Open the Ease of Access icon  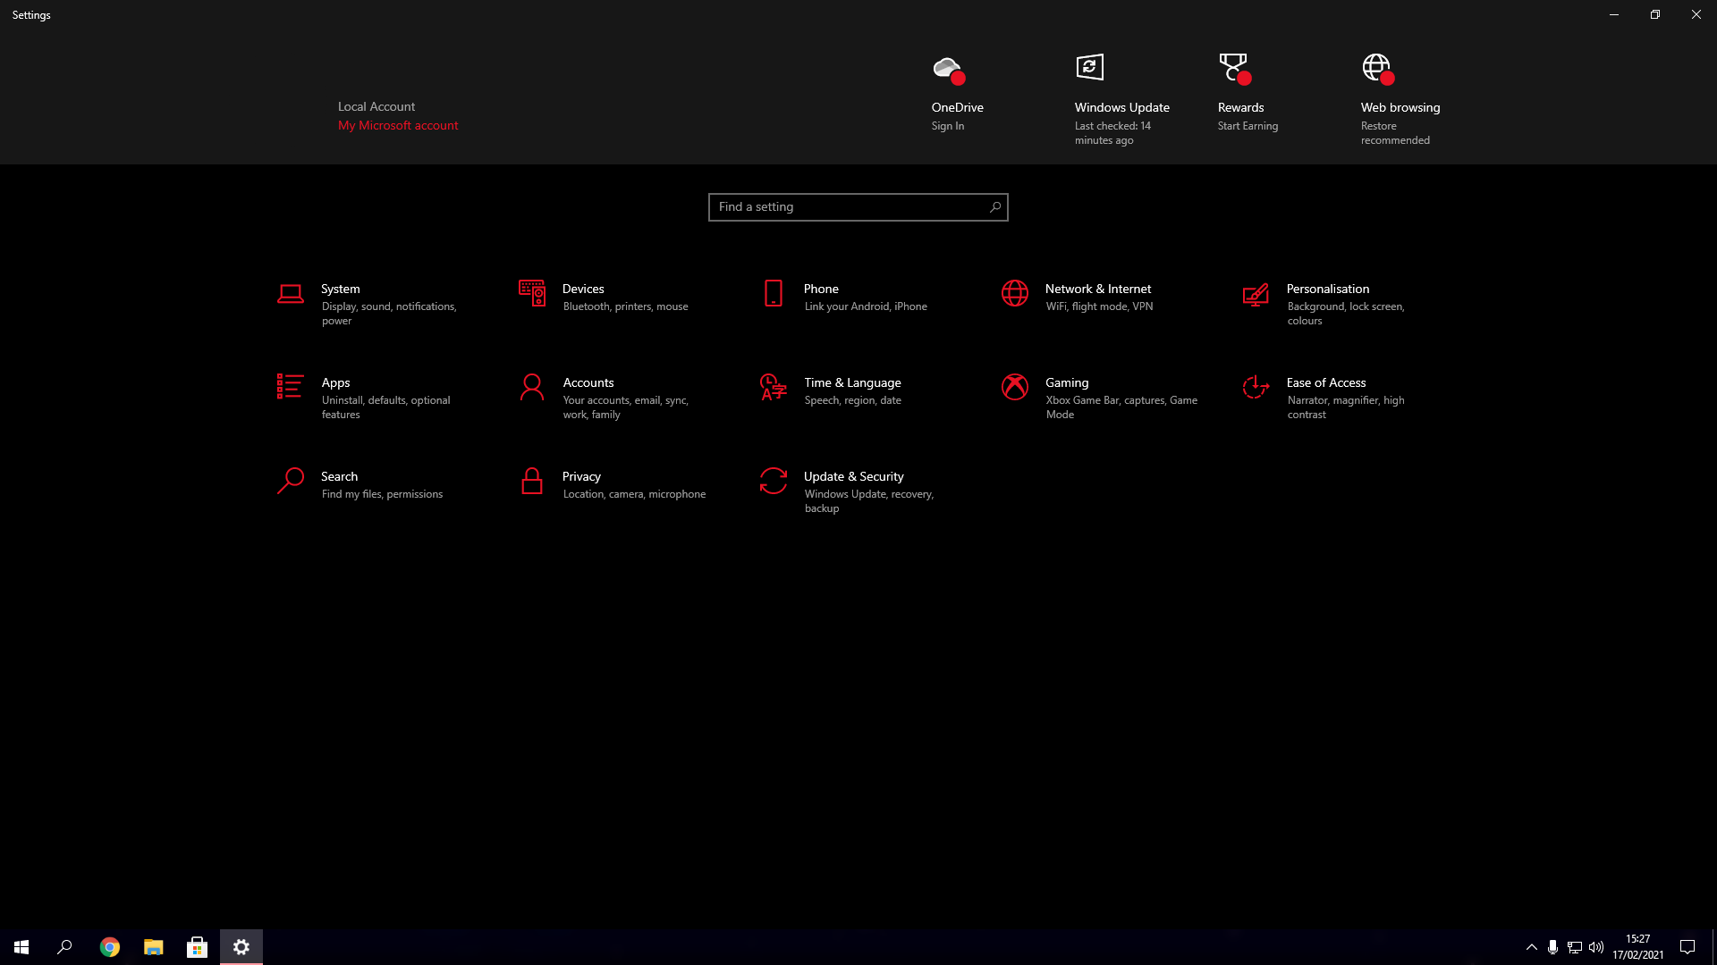pos(1256,387)
